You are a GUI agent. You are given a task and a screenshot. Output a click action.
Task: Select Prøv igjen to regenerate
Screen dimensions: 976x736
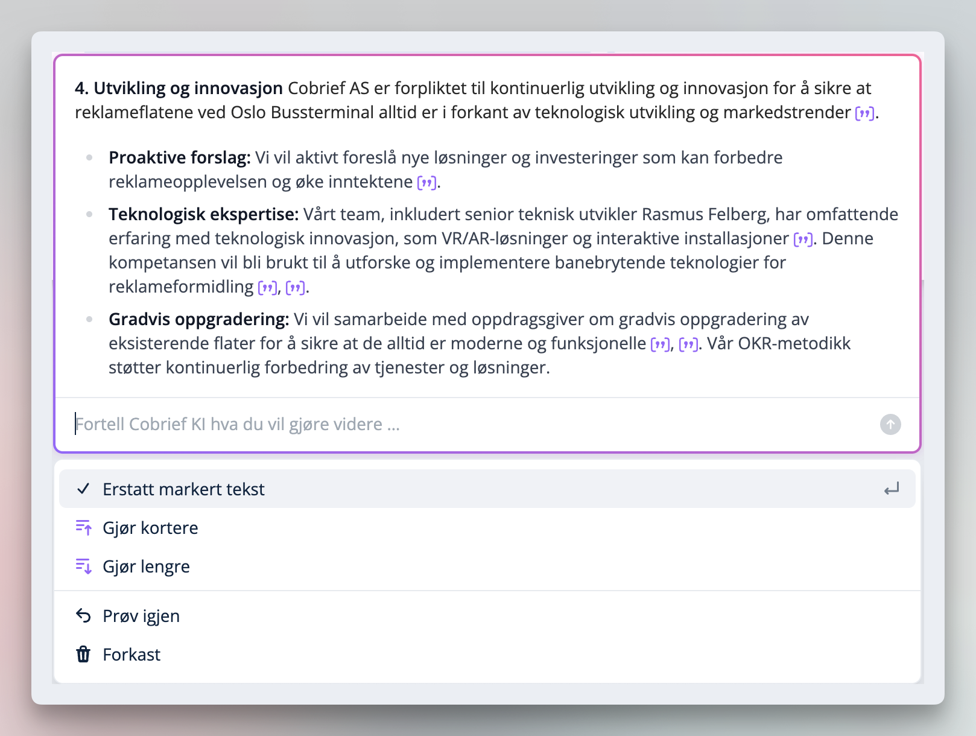point(141,616)
